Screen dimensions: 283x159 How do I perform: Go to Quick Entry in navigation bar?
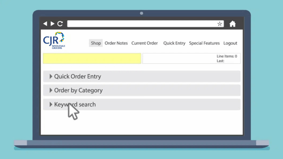pyautogui.click(x=174, y=43)
